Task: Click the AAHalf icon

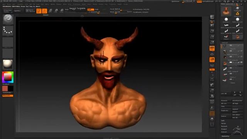Action: tap(212, 42)
